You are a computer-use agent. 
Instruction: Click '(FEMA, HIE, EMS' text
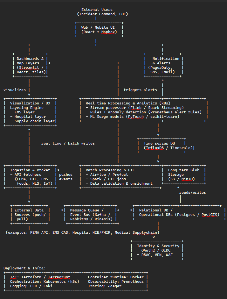(x=31, y=179)
